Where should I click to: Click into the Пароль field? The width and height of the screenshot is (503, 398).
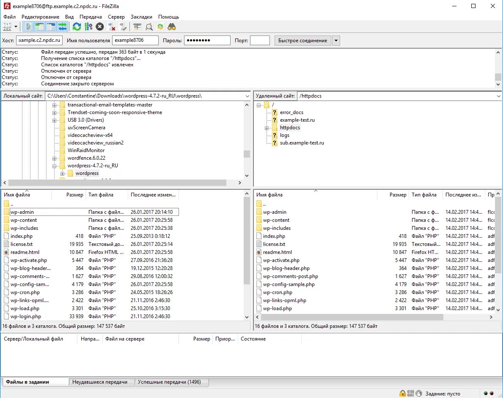pyautogui.click(x=207, y=41)
